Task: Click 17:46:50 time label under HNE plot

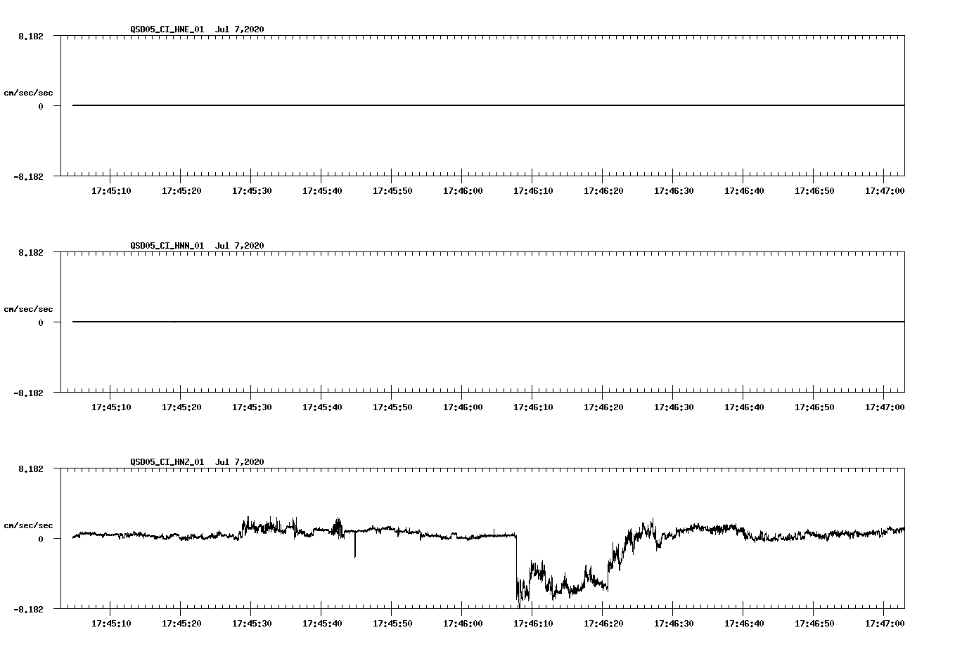Action: 814,191
